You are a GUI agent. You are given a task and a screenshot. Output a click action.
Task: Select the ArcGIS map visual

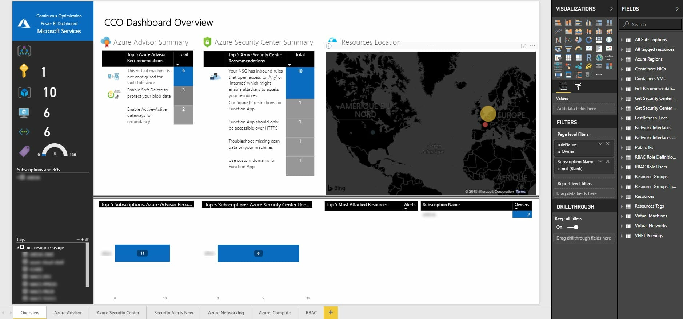599,57
